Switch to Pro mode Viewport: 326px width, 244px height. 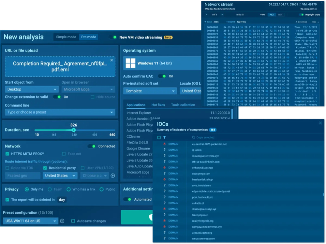coord(89,37)
